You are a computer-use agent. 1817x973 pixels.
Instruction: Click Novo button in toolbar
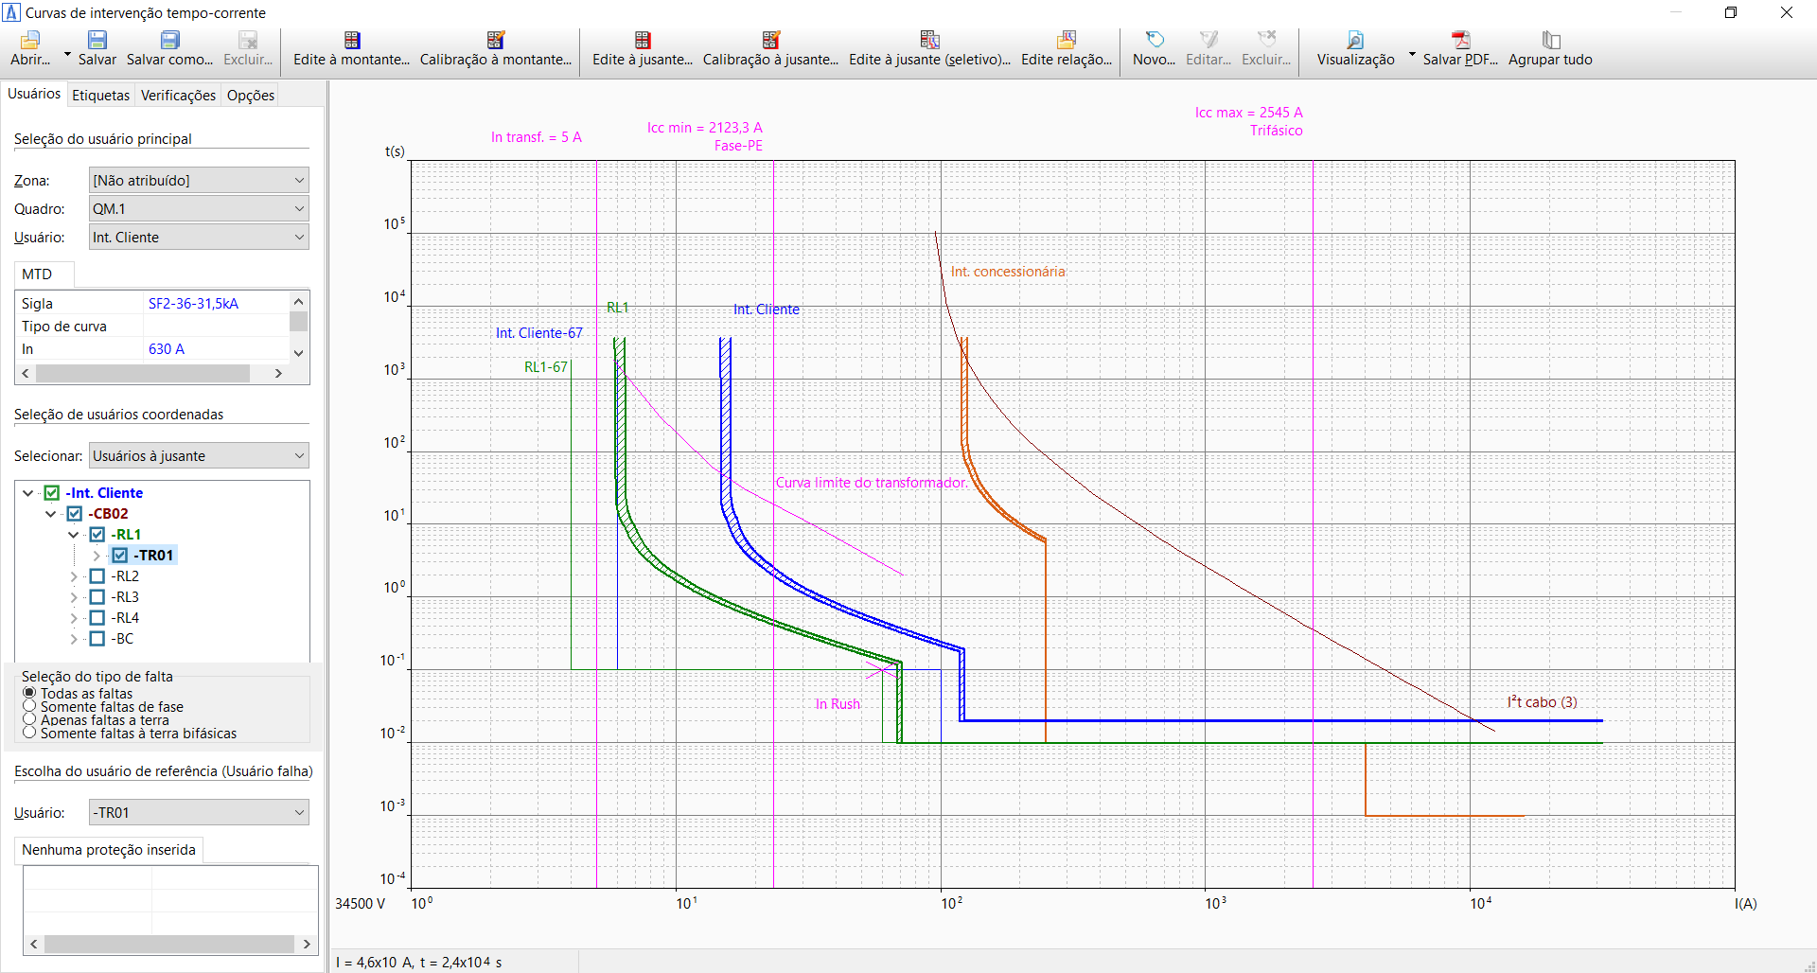pyautogui.click(x=1154, y=47)
